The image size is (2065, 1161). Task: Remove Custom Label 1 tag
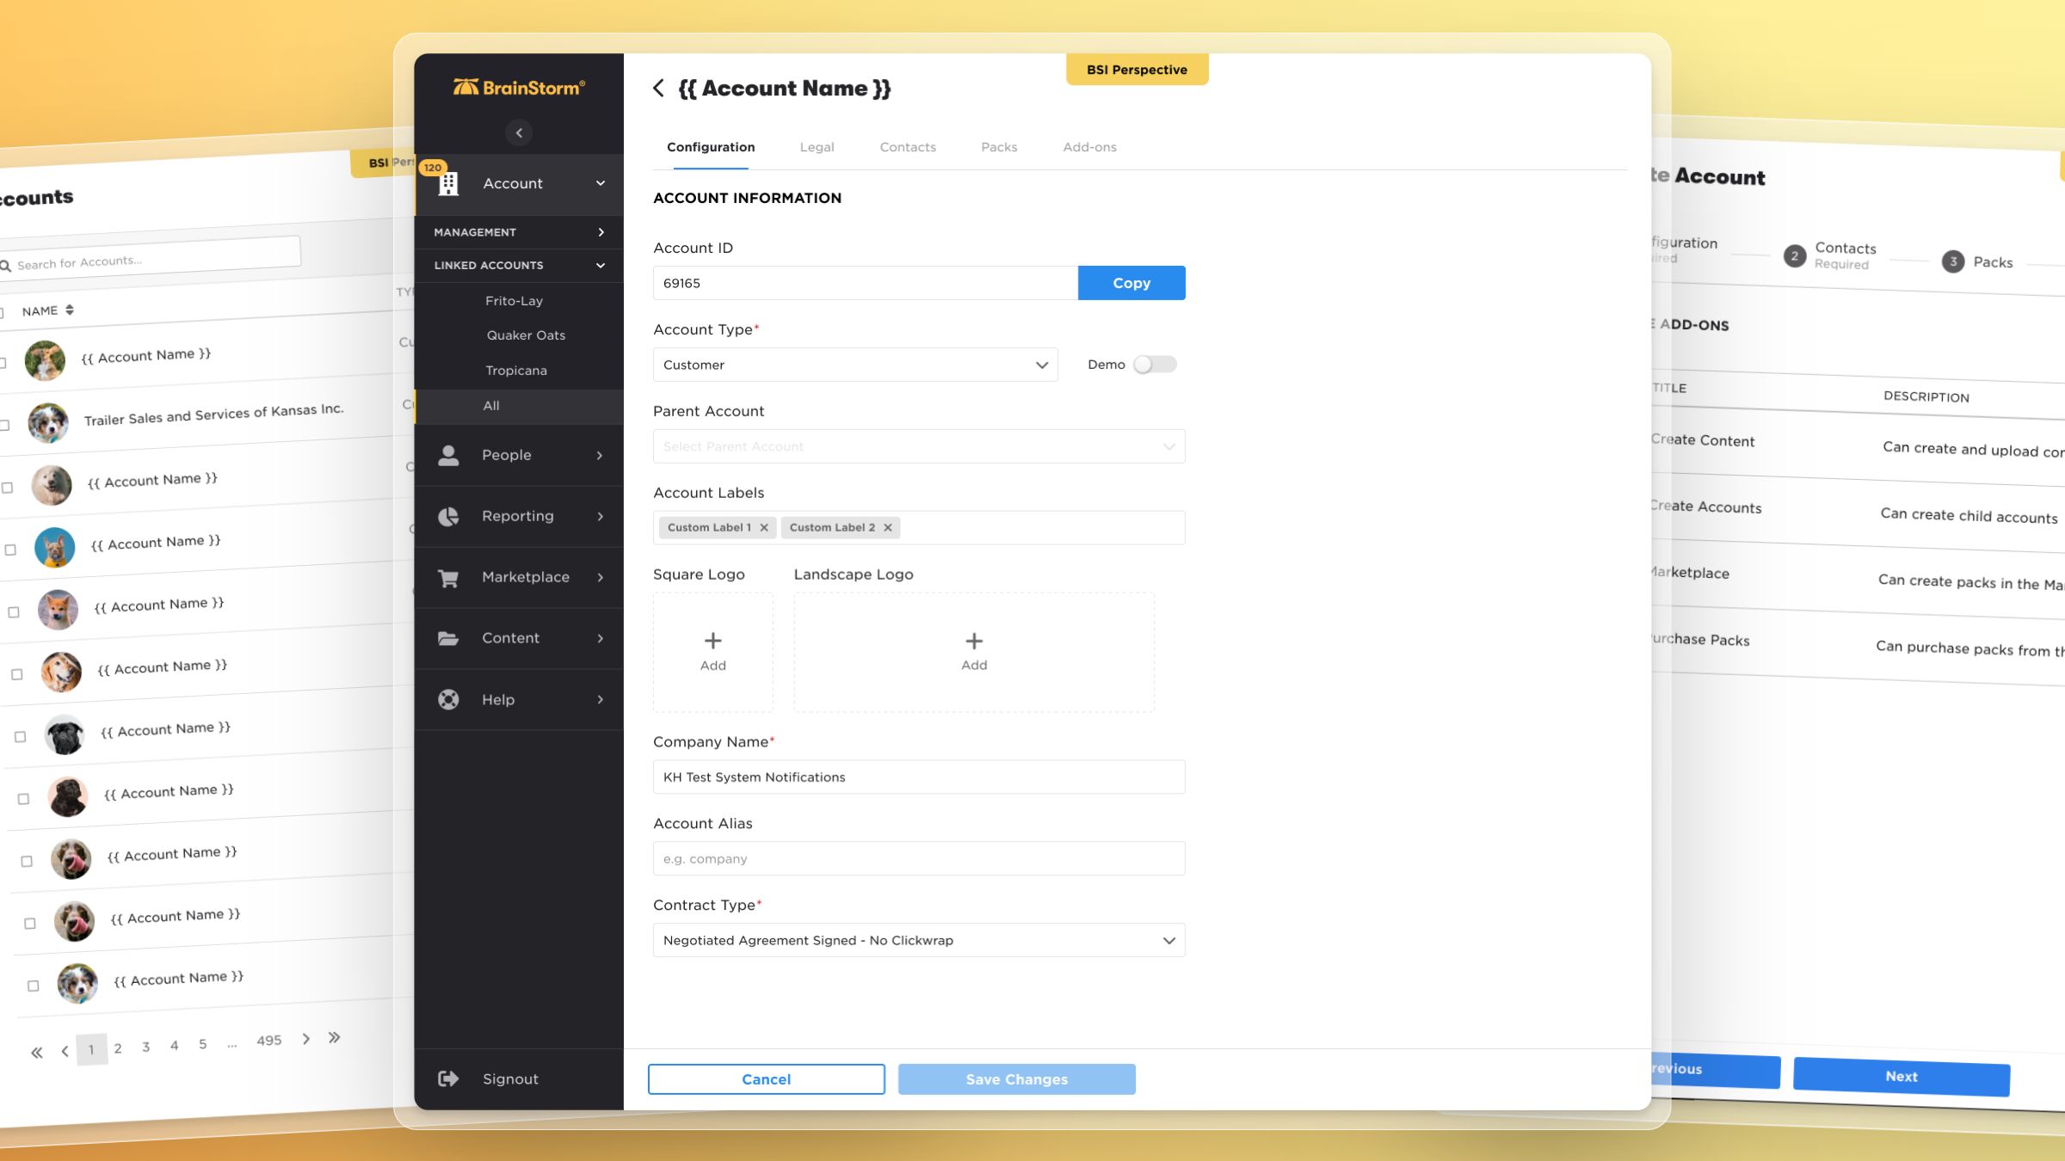point(764,528)
